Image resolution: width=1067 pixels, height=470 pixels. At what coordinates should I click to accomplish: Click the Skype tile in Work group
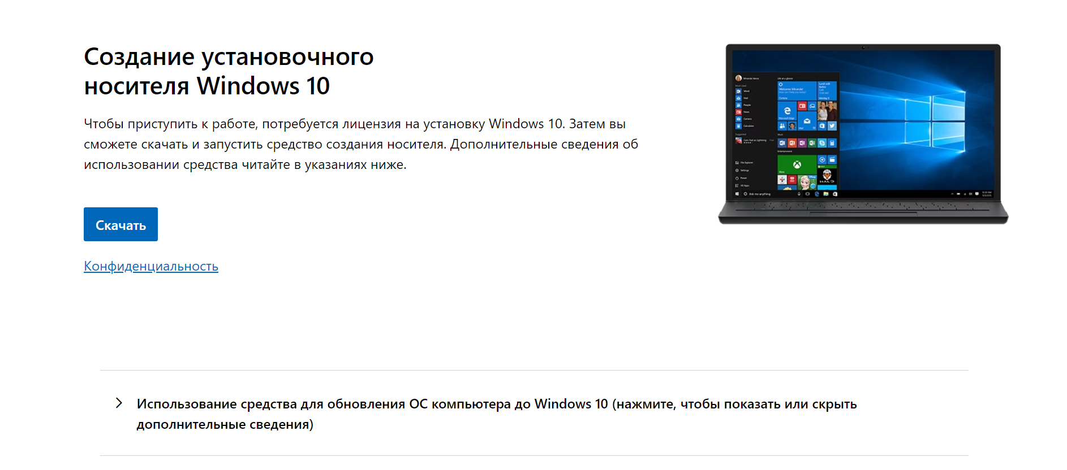[x=822, y=143]
